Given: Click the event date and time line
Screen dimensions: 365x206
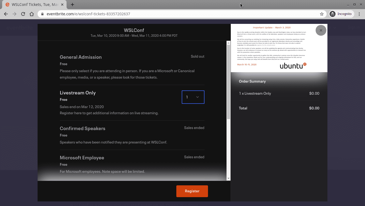Looking at the screenshot, I should [x=134, y=36].
